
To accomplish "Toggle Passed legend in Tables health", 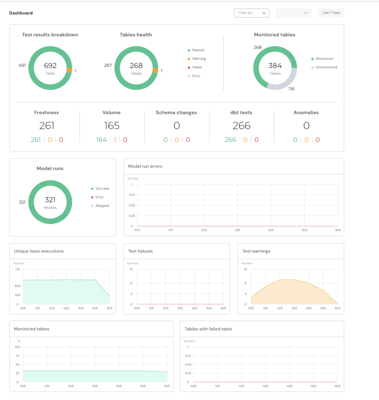I will 198,50.
